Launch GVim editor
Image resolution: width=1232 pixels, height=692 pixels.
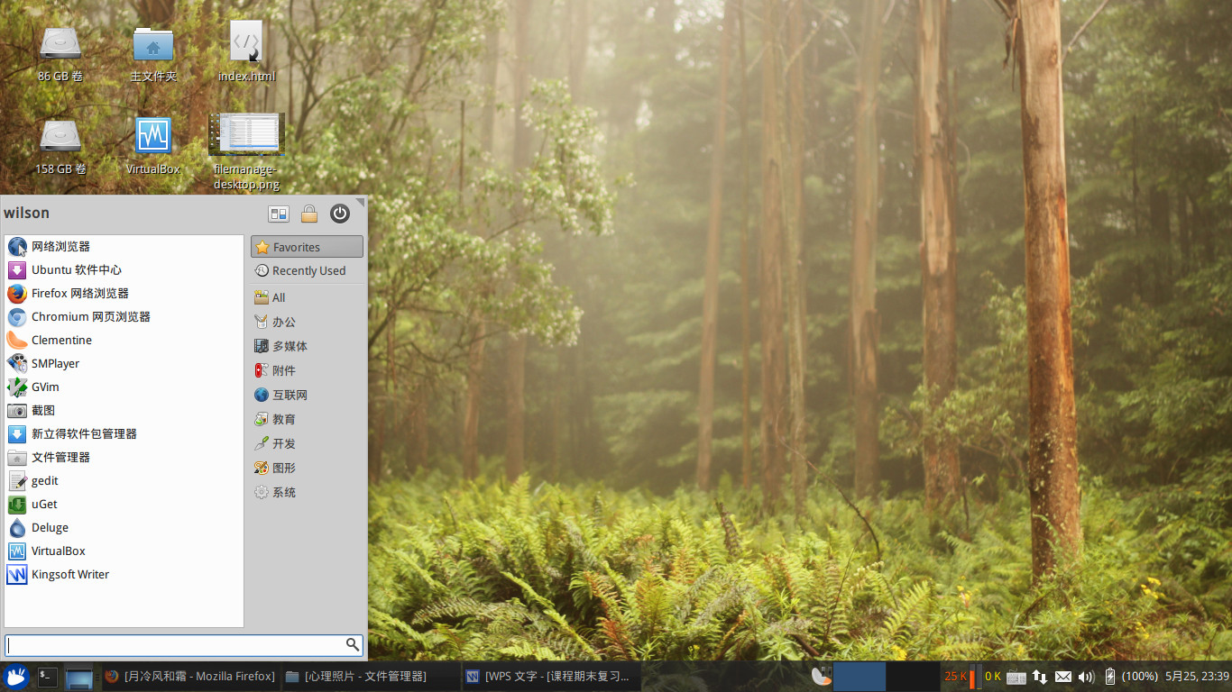(x=124, y=387)
